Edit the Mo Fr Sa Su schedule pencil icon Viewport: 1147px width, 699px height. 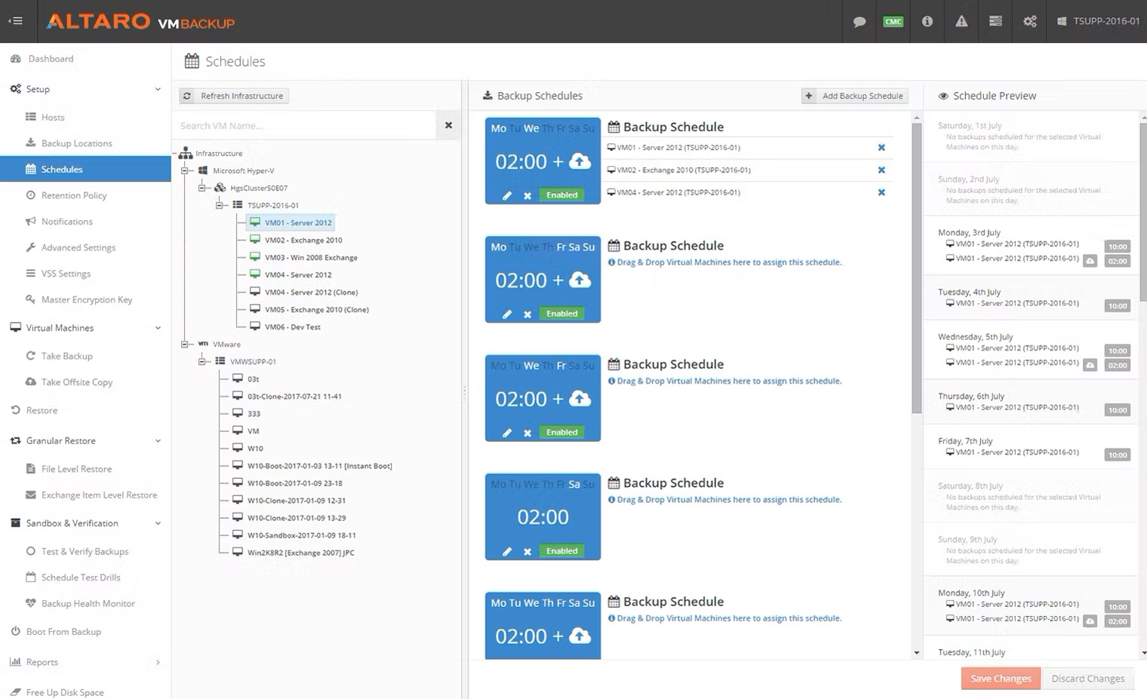click(507, 314)
